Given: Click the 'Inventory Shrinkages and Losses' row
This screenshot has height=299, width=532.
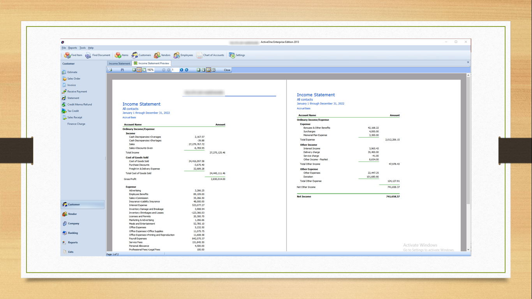Looking at the screenshot, I should (x=167, y=213).
